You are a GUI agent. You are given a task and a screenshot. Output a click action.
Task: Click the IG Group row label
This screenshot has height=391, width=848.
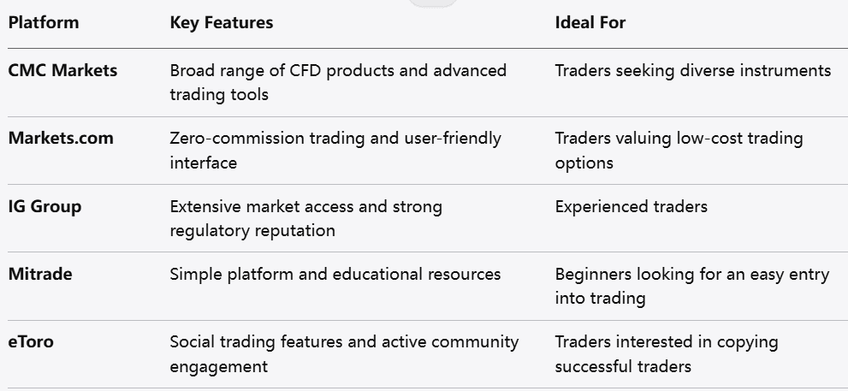point(44,206)
